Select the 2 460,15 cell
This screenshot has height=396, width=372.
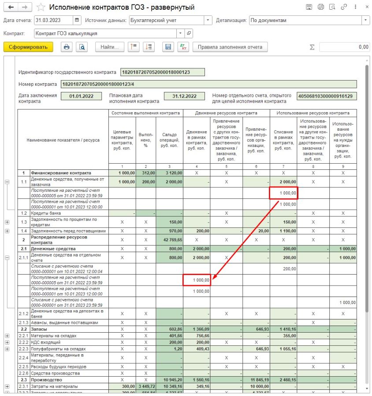tap(283, 380)
